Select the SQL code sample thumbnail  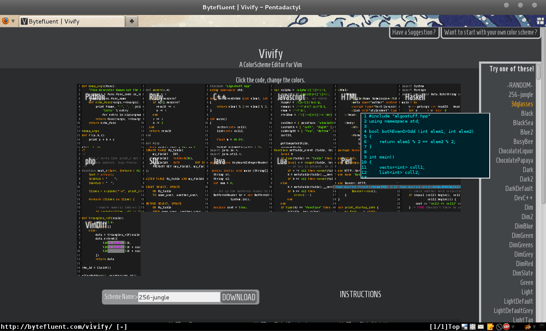[x=173, y=180]
